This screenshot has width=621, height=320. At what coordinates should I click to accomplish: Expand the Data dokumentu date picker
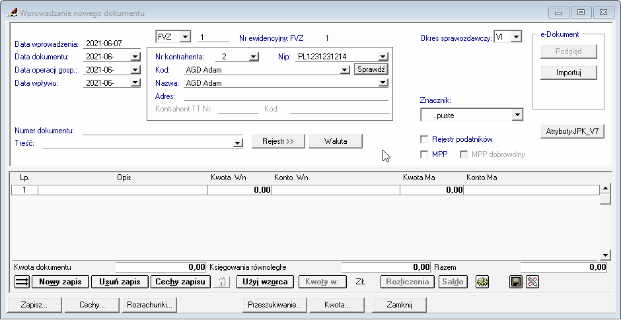(x=135, y=57)
